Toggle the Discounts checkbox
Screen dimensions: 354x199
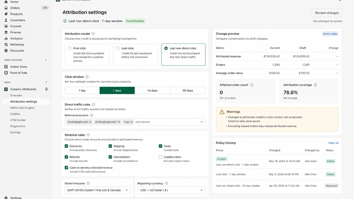coord(66,146)
